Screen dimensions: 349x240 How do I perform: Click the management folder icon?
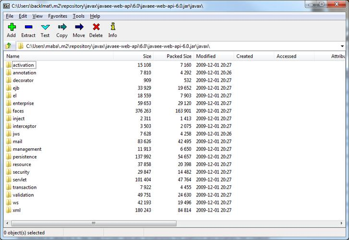9,149
